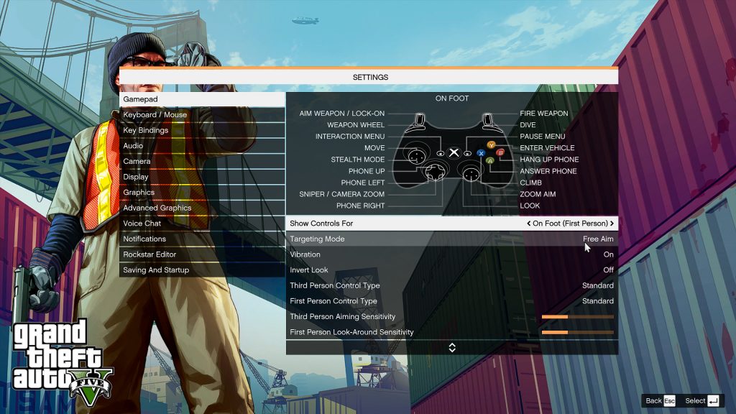Click the Back Esc button

(661, 400)
